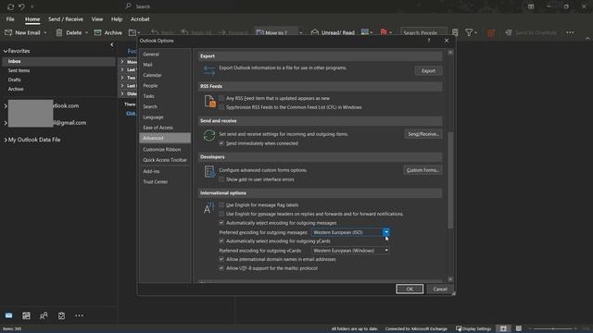Click the New Email envelope icon
Image resolution: width=593 pixels, height=333 pixels.
8,33
